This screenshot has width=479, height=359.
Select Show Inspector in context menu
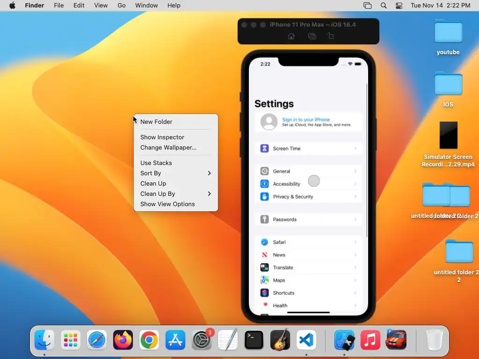pyautogui.click(x=176, y=137)
